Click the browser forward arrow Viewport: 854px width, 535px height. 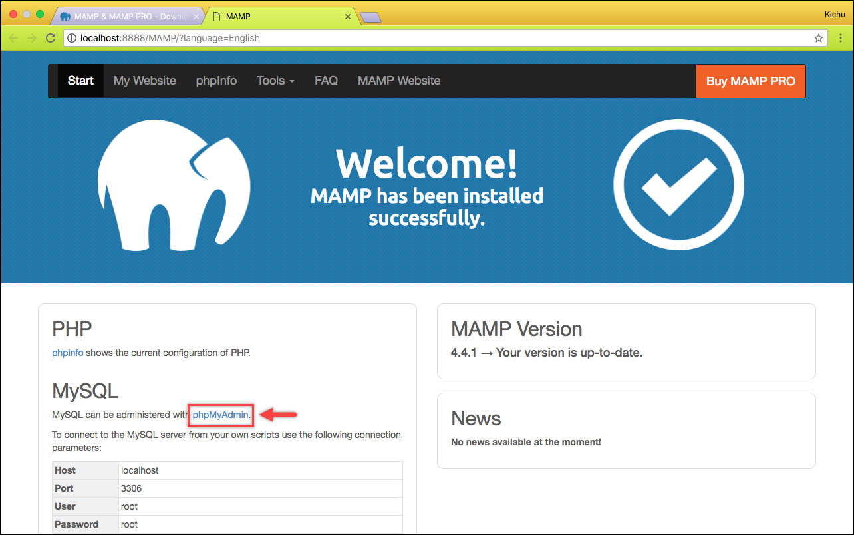click(31, 38)
